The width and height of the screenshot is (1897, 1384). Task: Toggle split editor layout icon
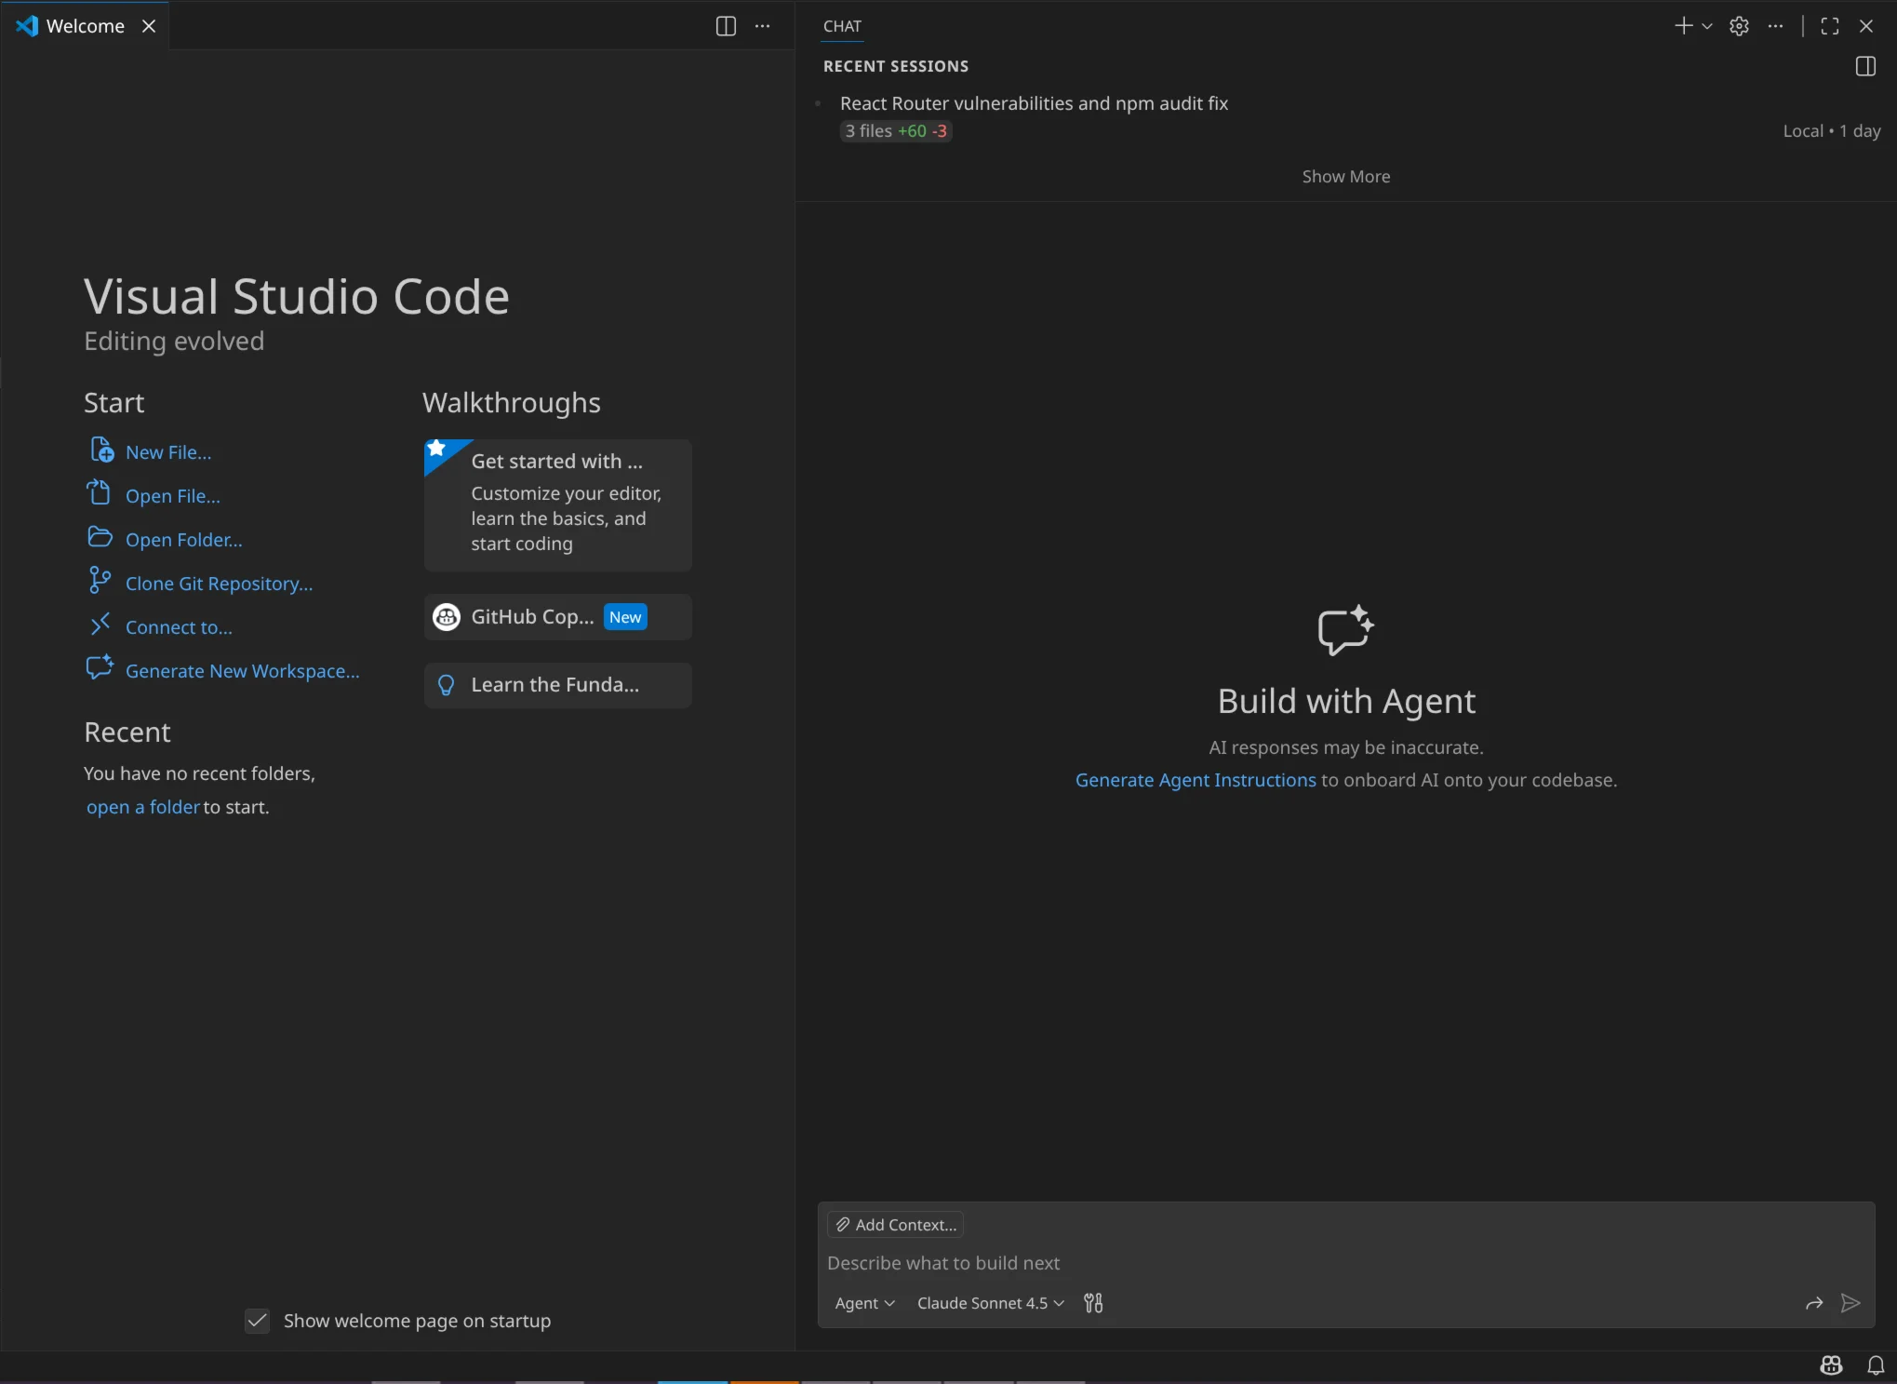(726, 27)
